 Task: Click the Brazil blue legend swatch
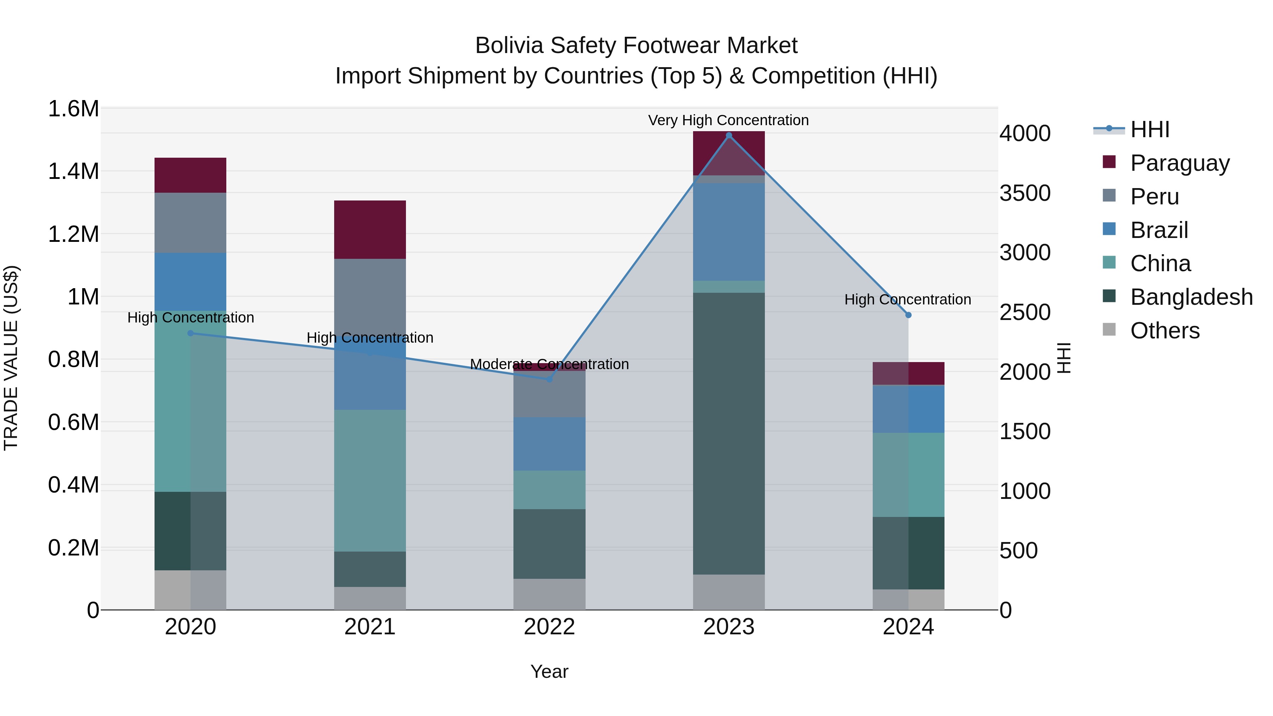pos(1109,229)
